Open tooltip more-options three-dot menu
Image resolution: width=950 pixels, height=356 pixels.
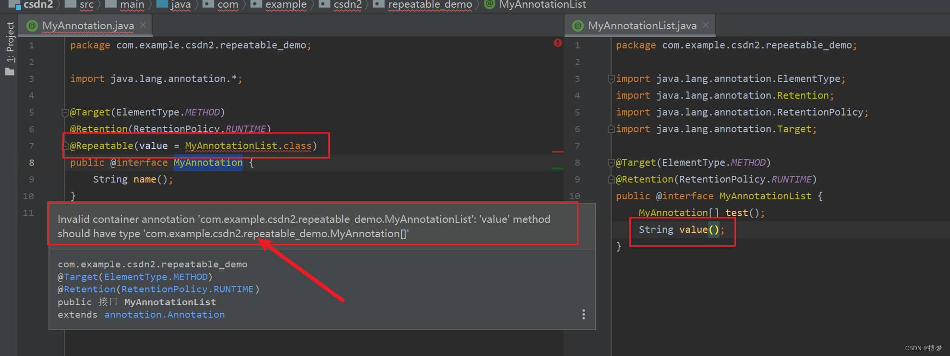583,314
